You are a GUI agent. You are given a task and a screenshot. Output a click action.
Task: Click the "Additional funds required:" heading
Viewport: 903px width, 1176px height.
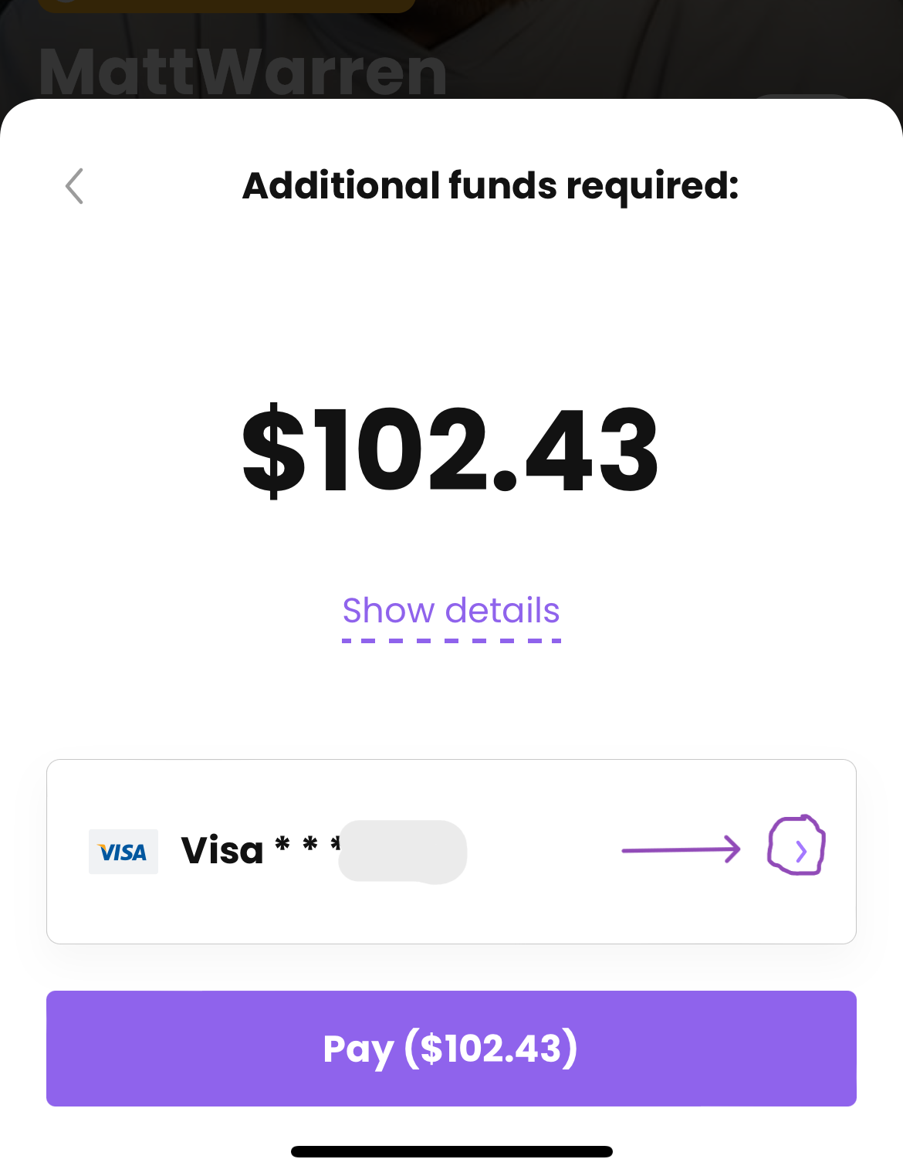(x=490, y=185)
